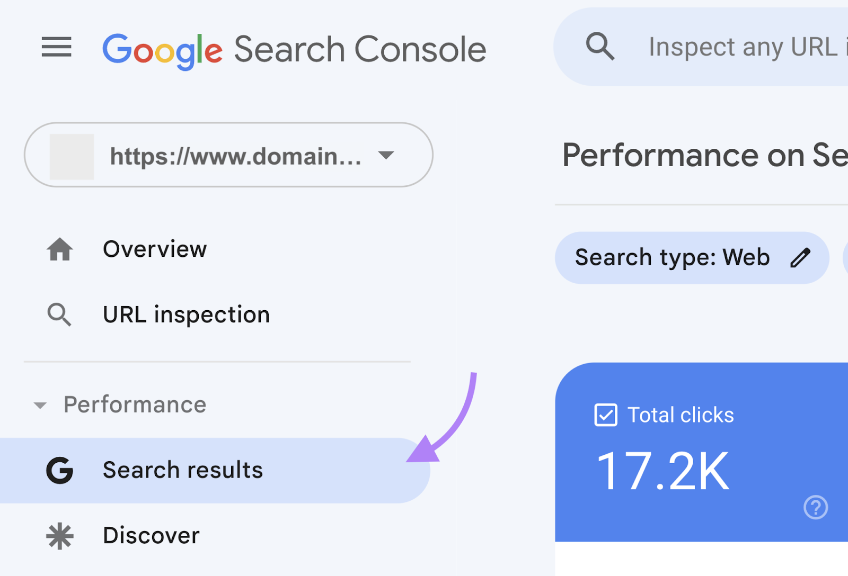Image resolution: width=848 pixels, height=576 pixels.
Task: Click the Inspect any URL input field
Action: [742, 47]
